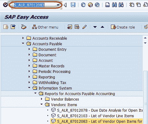Click the Other menu button
This screenshot has width=148, height=124.
pyautogui.click(x=45, y=27)
